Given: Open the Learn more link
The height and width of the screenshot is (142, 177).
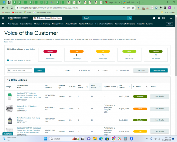Looking at the screenshot, I should click(8, 42).
